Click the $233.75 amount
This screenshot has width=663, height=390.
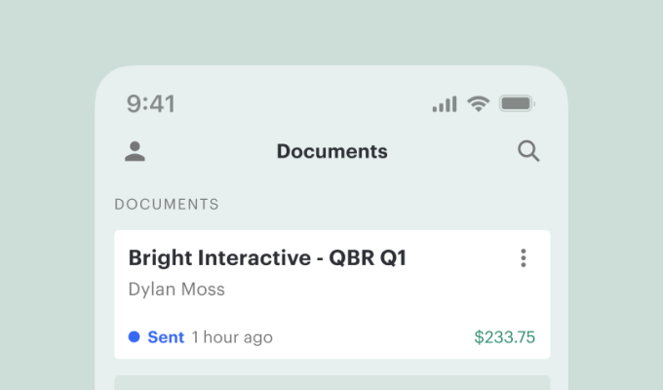pyautogui.click(x=504, y=337)
